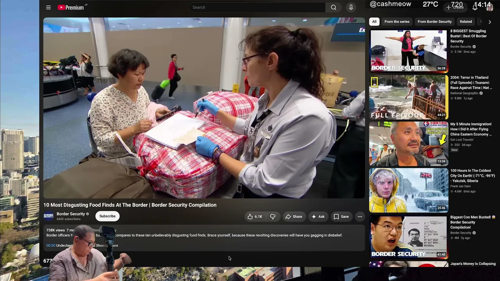
Task: Click the '4.6M 6mo ago' video stats
Action: (463, 191)
